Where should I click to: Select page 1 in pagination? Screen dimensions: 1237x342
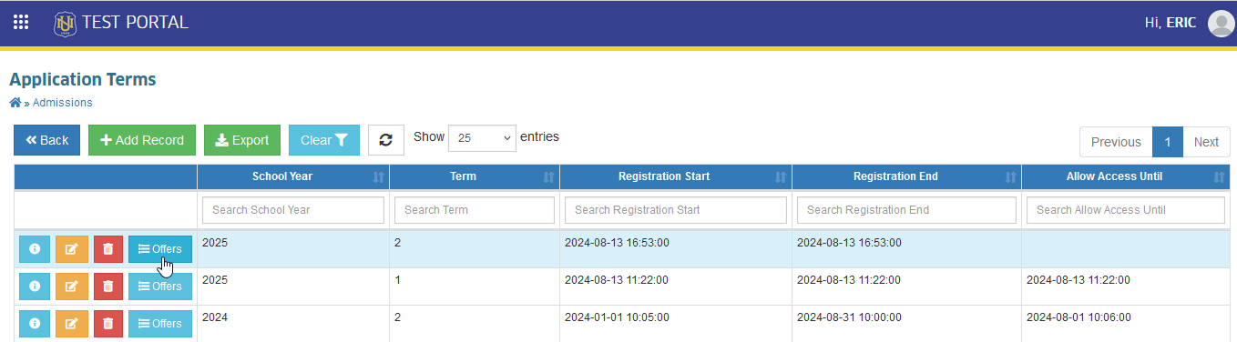click(1168, 142)
